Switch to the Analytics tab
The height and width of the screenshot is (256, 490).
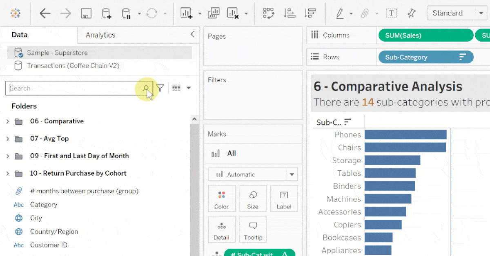(x=100, y=35)
